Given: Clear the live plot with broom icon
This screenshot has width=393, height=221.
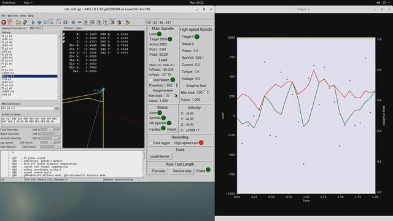Looking at the screenshot, I should tap(128, 22).
